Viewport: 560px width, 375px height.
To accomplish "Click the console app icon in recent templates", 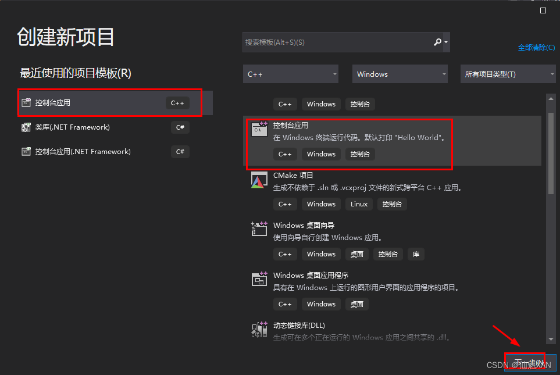I will coord(26,103).
